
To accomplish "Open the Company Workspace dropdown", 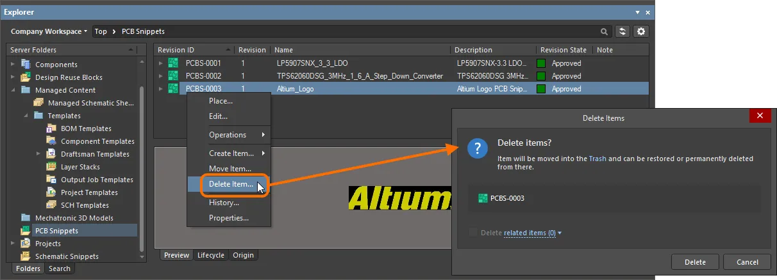I will [49, 31].
